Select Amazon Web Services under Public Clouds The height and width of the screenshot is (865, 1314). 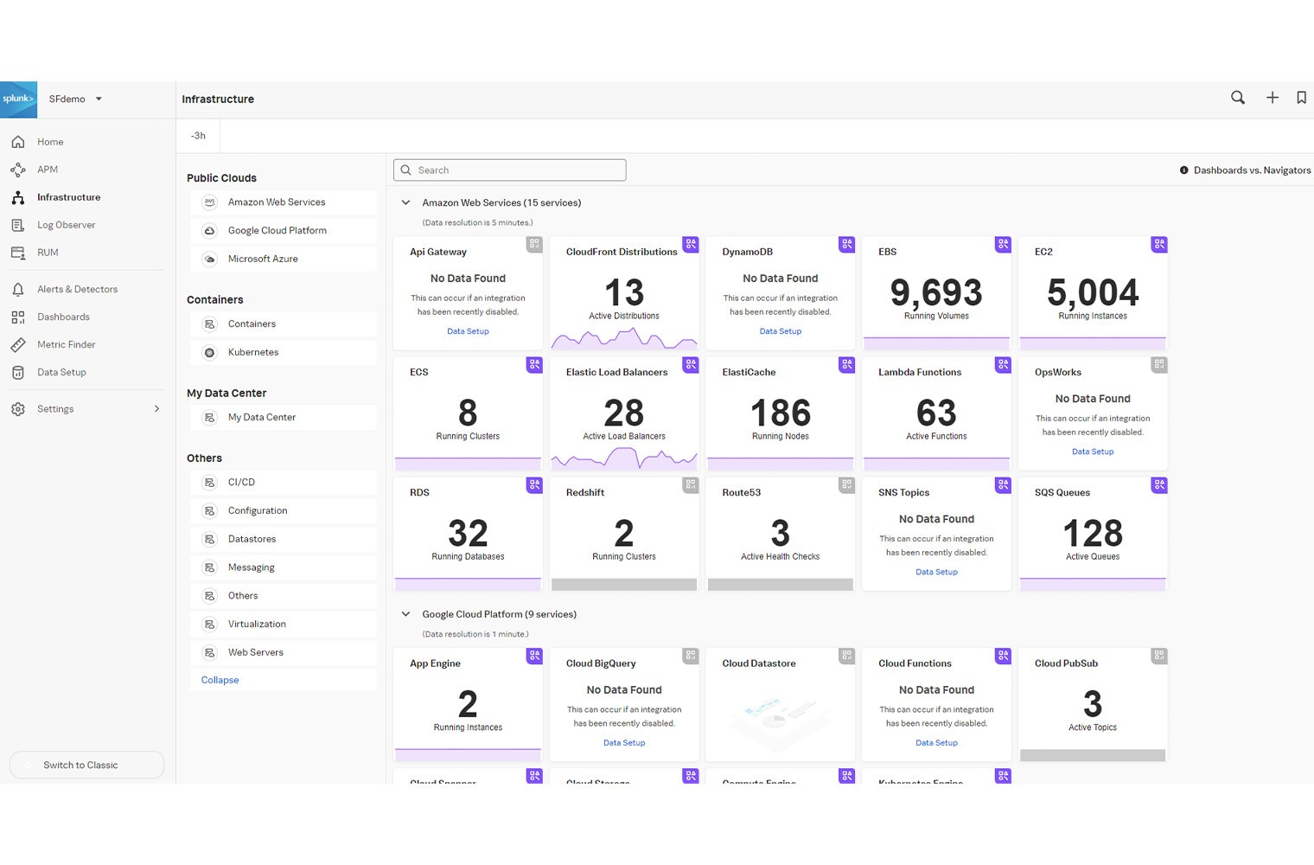point(283,202)
